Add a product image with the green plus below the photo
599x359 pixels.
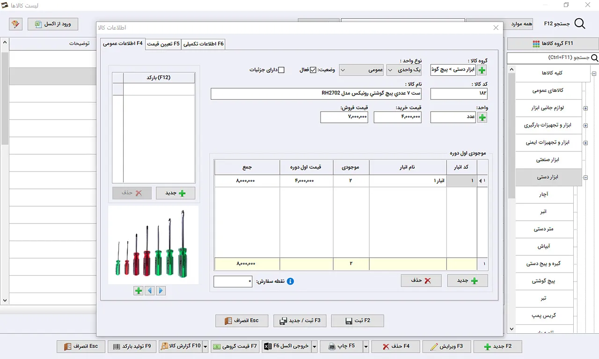click(x=138, y=291)
